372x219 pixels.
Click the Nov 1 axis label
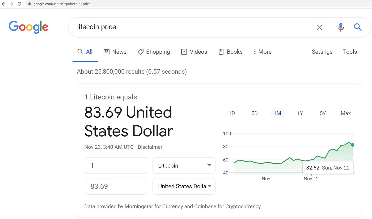click(x=268, y=179)
